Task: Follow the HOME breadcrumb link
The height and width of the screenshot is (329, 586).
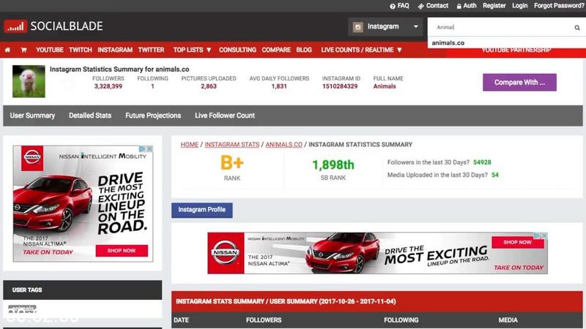Action: (190, 144)
